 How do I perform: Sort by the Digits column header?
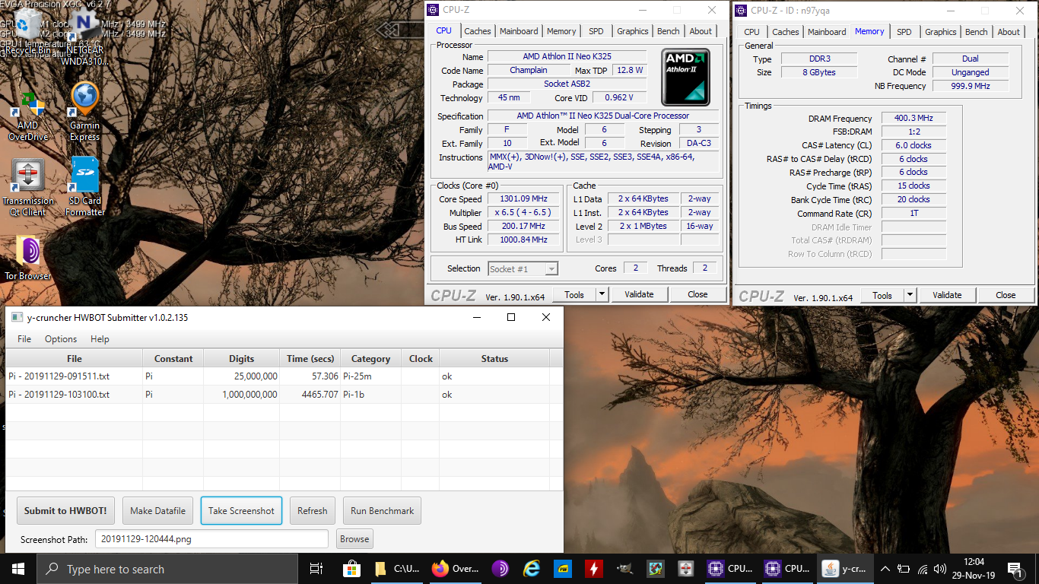coord(242,358)
